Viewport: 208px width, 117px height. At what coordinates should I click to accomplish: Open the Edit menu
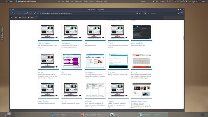pyautogui.click(x=63, y=1)
